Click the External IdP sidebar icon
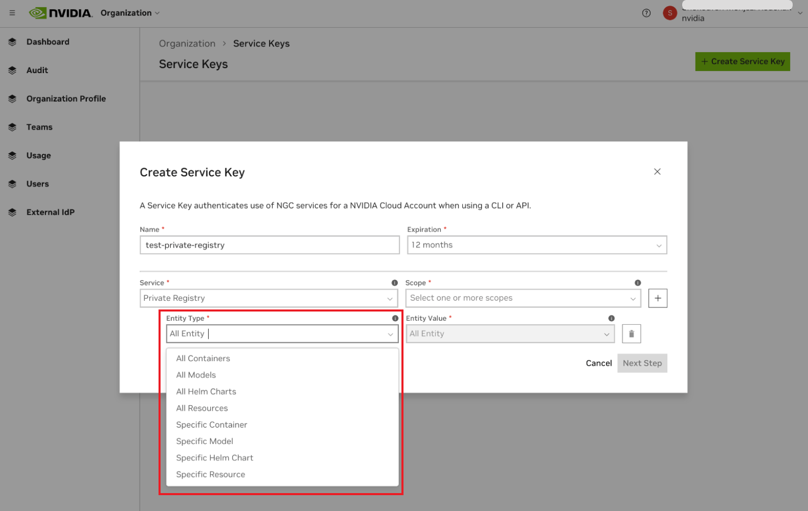Screen dimensions: 808x511 (x=12, y=212)
